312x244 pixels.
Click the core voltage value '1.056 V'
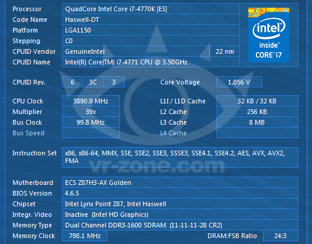pyautogui.click(x=239, y=82)
